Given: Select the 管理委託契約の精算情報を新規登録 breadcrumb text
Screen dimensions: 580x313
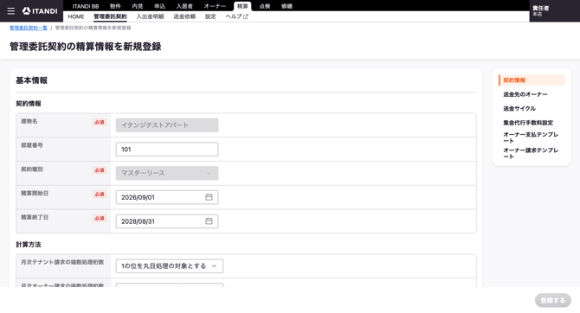Looking at the screenshot, I should tap(93, 28).
